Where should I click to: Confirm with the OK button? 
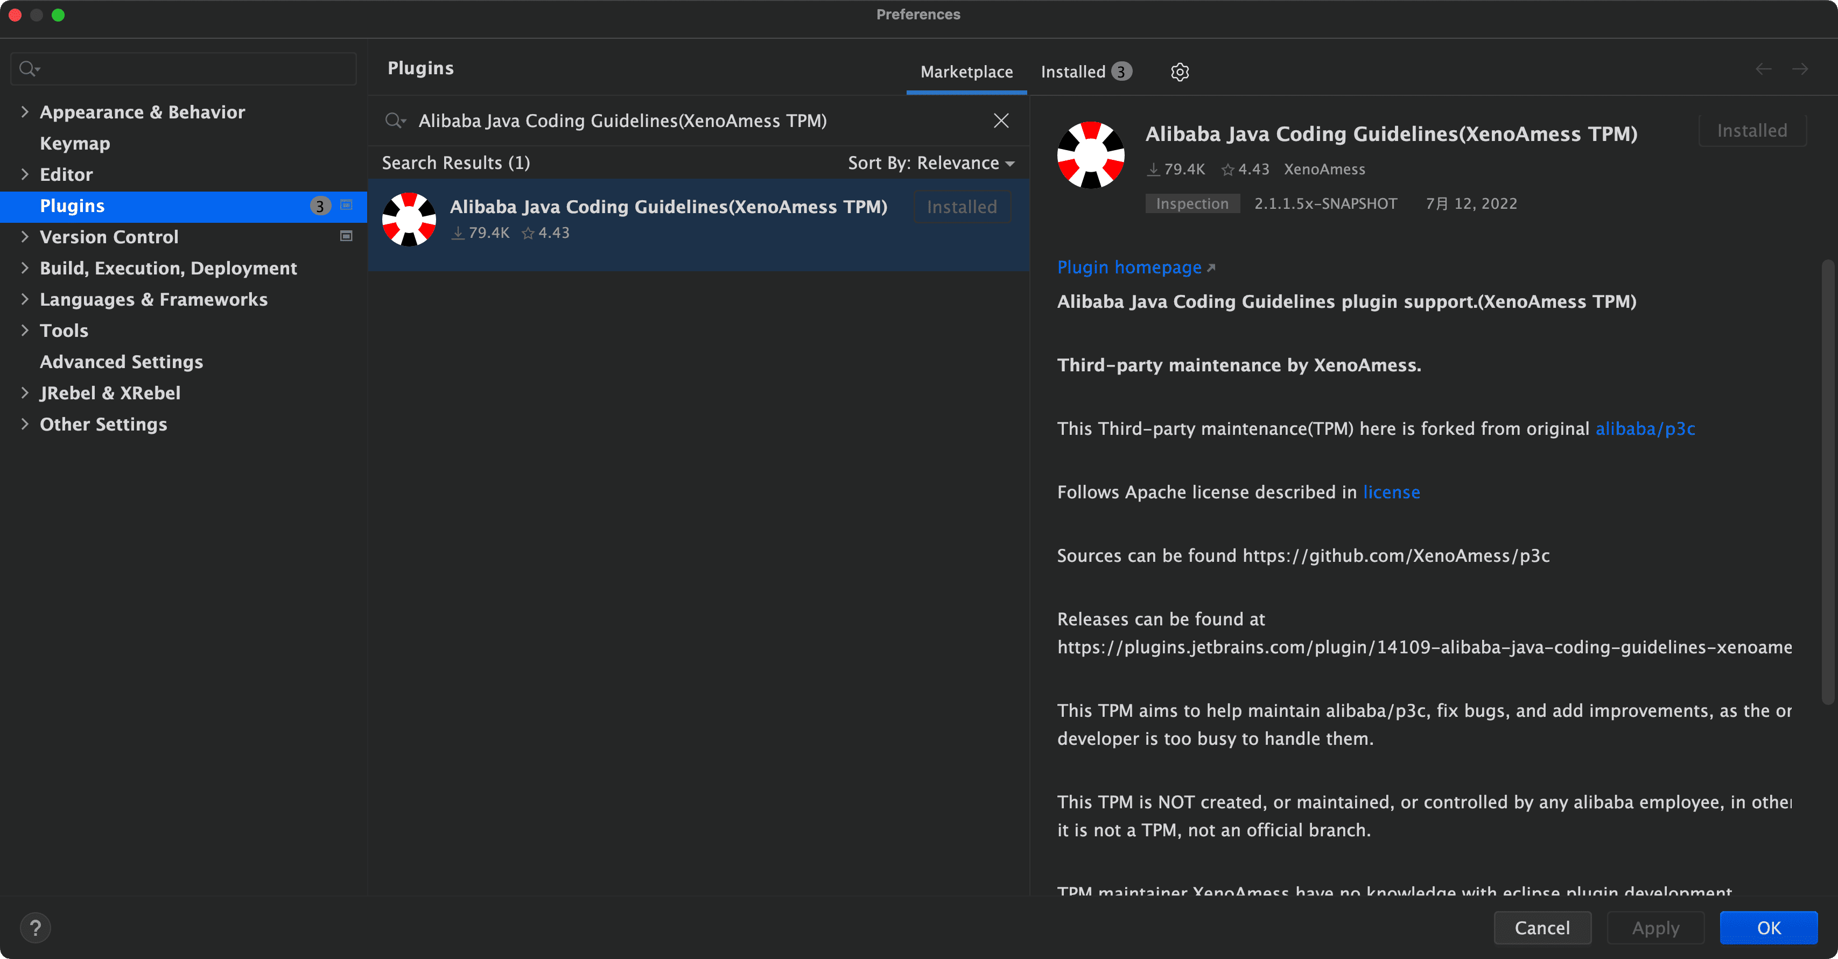point(1768,928)
